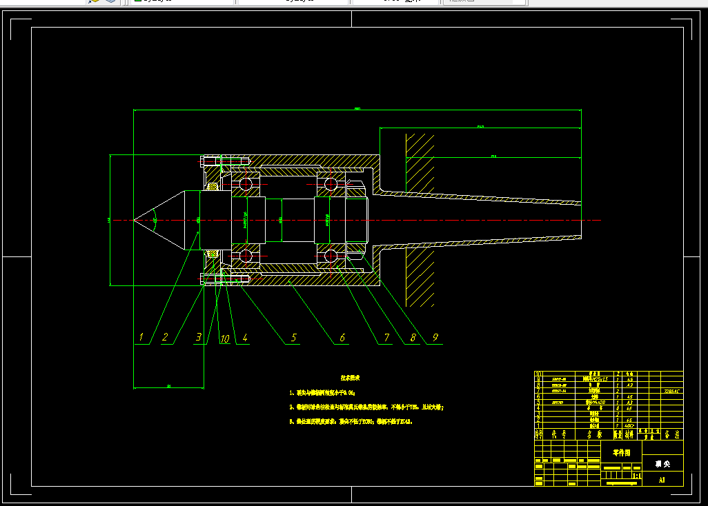Select part callout number 7

click(x=386, y=337)
